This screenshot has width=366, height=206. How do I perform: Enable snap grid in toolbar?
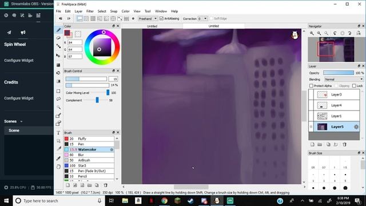tap(93, 18)
